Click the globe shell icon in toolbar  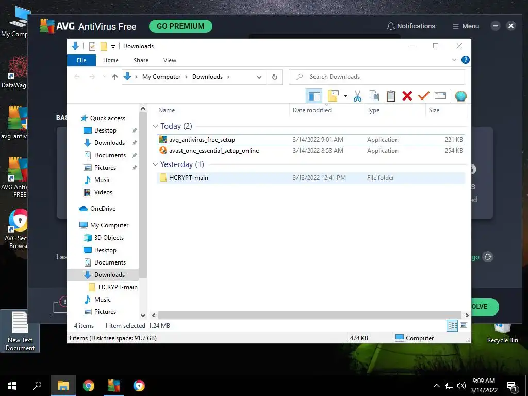click(x=460, y=96)
